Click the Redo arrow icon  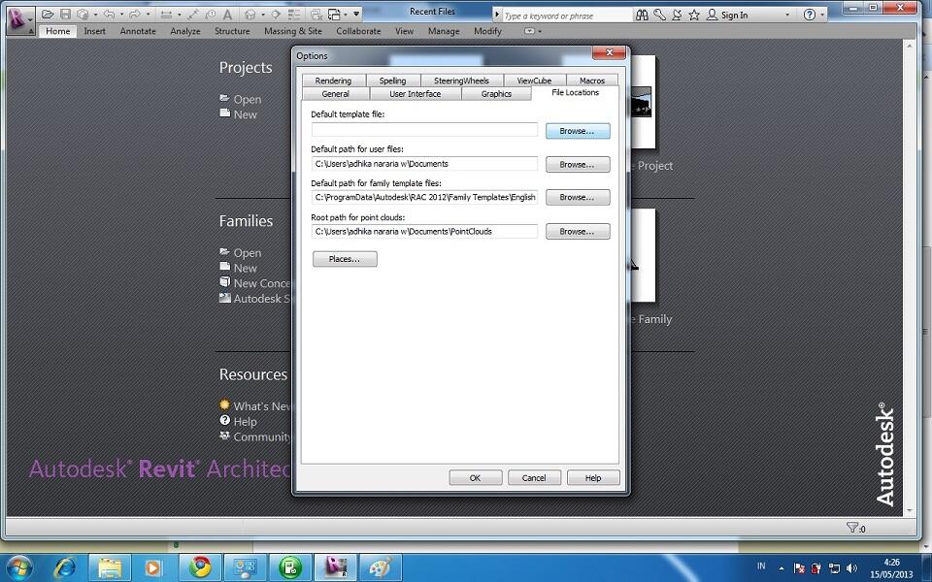tap(135, 14)
